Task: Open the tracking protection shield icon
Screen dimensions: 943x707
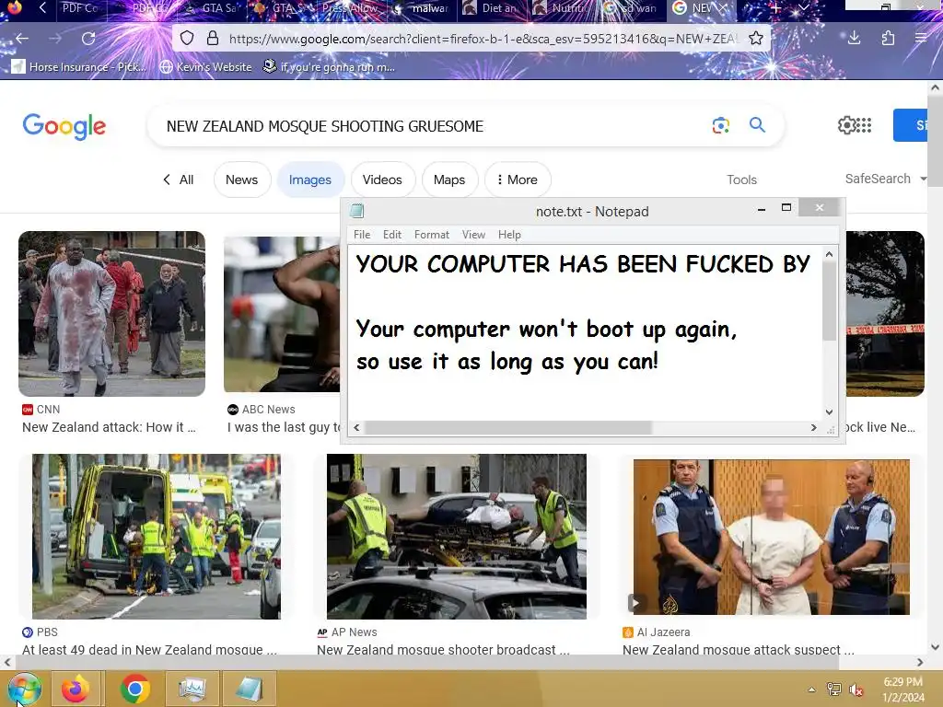Action: [187, 39]
